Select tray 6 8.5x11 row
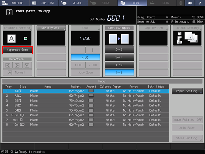The image size is (205, 154). tap(86, 115)
